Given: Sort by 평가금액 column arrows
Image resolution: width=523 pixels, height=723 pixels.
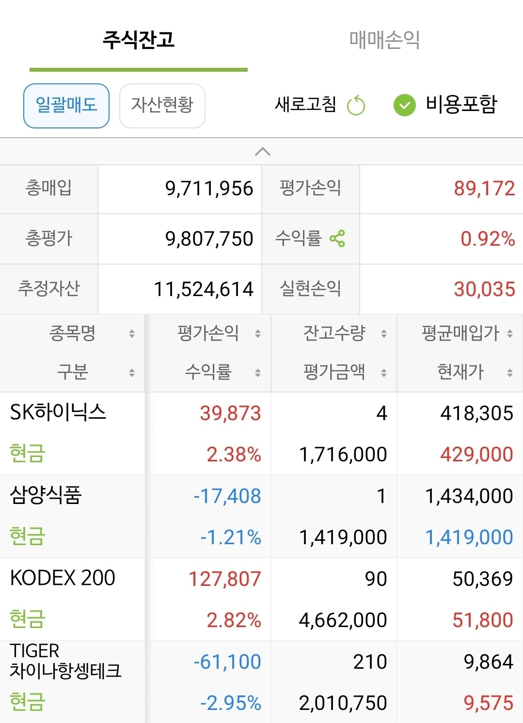Looking at the screenshot, I should click(x=384, y=373).
